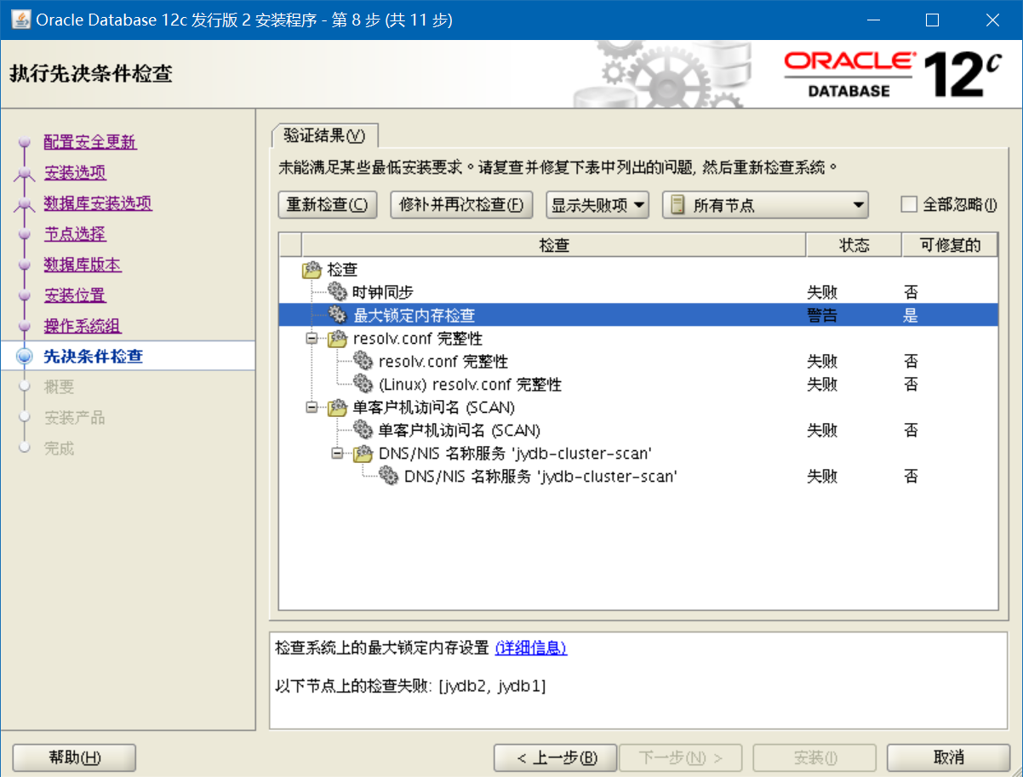Select the (Linux) resolv.conf 完整性 row text
The image size is (1023, 777).
click(470, 384)
